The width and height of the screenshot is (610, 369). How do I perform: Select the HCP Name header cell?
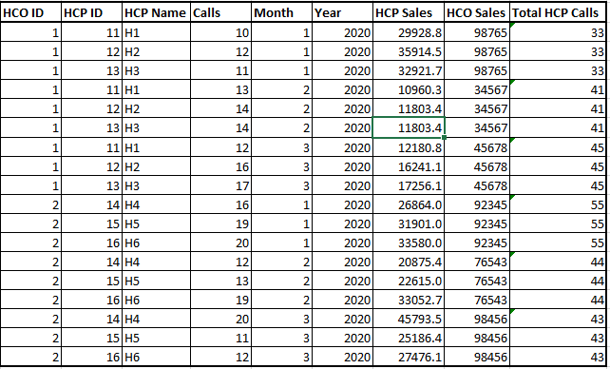[x=156, y=13]
